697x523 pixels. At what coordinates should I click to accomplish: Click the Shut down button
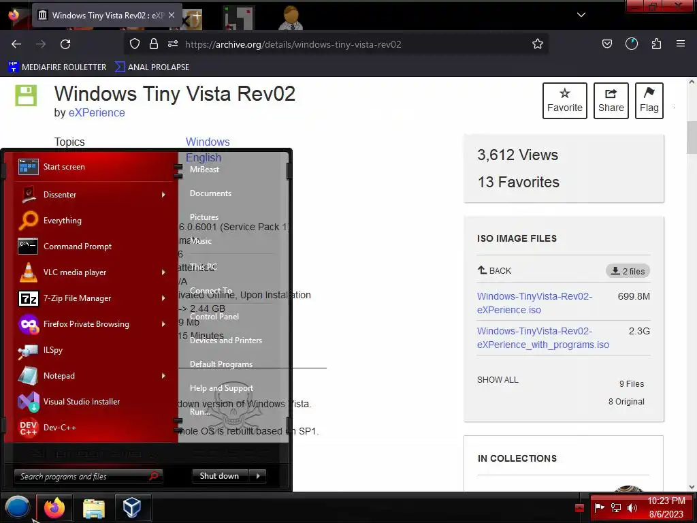[x=221, y=476]
